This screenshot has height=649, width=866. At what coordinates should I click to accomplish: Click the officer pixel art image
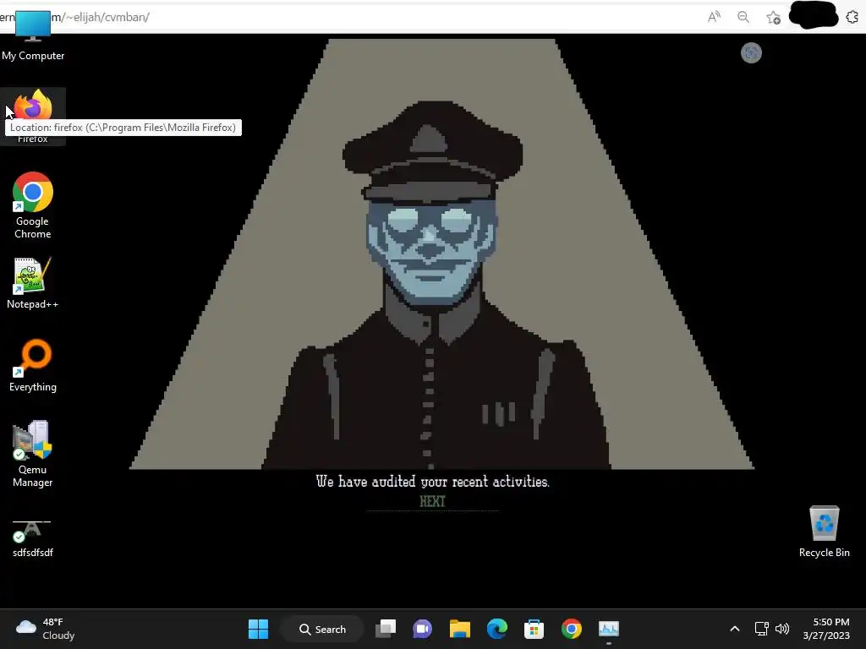tap(441, 254)
